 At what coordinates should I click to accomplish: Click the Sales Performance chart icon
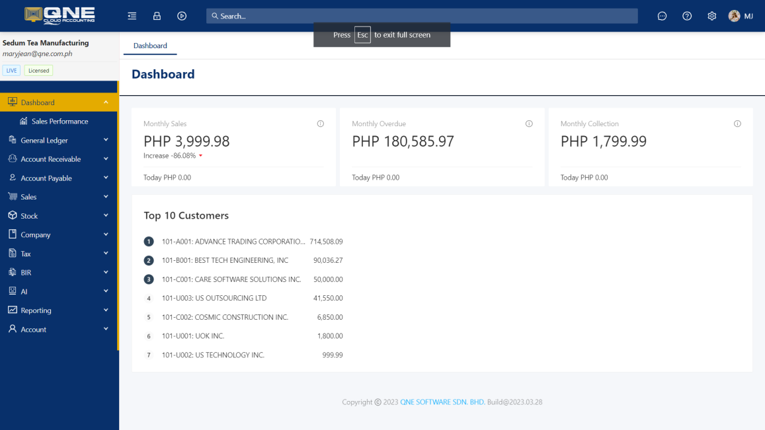[x=23, y=121]
